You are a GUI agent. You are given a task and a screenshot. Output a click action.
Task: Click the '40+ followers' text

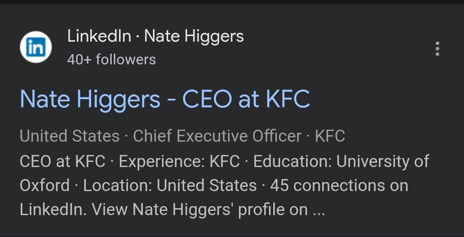[x=111, y=60]
